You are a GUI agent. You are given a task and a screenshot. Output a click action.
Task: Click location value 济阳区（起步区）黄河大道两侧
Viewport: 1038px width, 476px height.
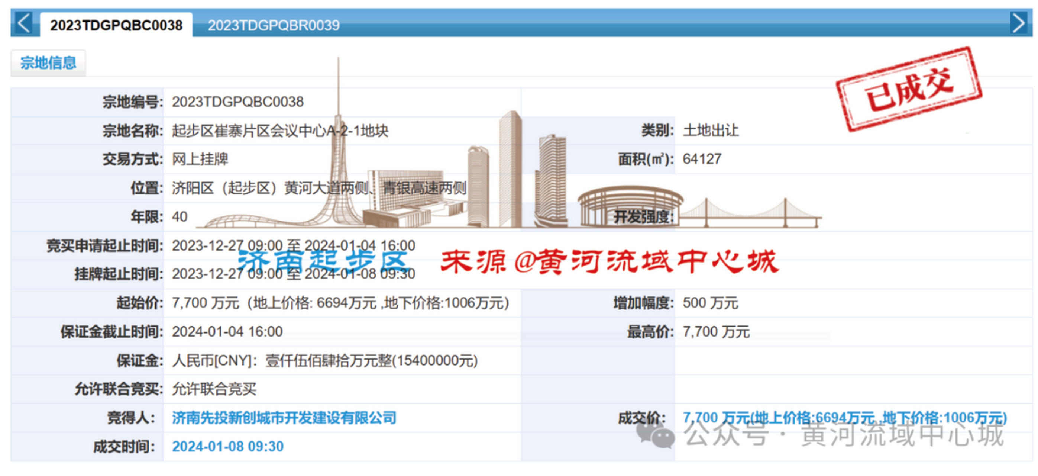(319, 188)
